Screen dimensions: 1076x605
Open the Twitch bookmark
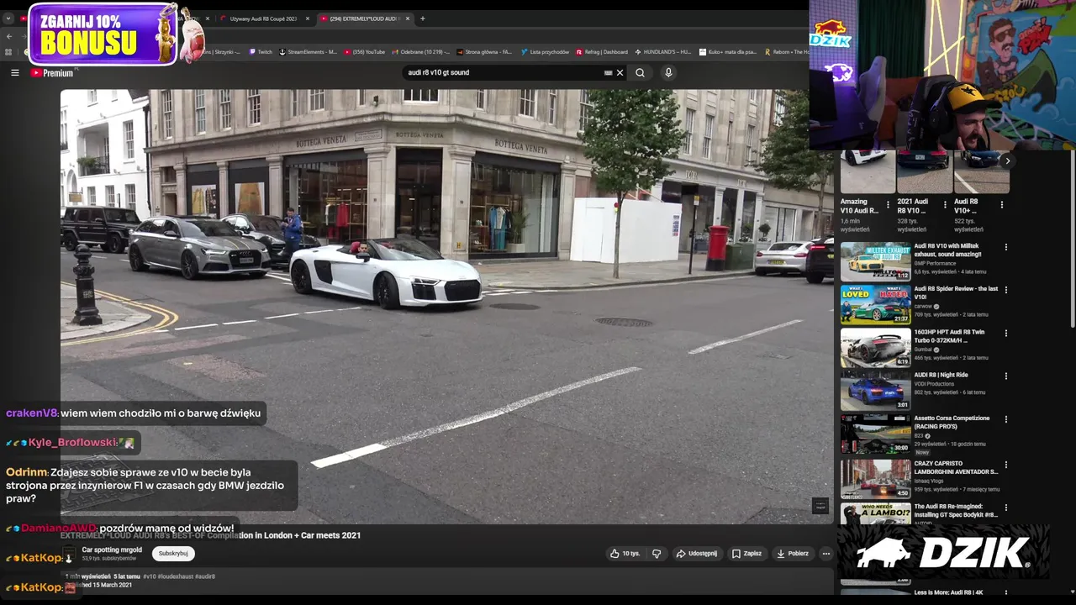(x=261, y=52)
